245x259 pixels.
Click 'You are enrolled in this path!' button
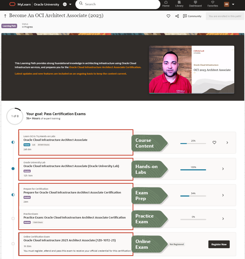(x=225, y=16)
